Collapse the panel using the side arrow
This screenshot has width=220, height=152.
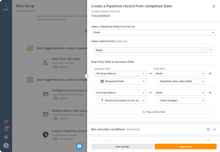tap(87, 76)
